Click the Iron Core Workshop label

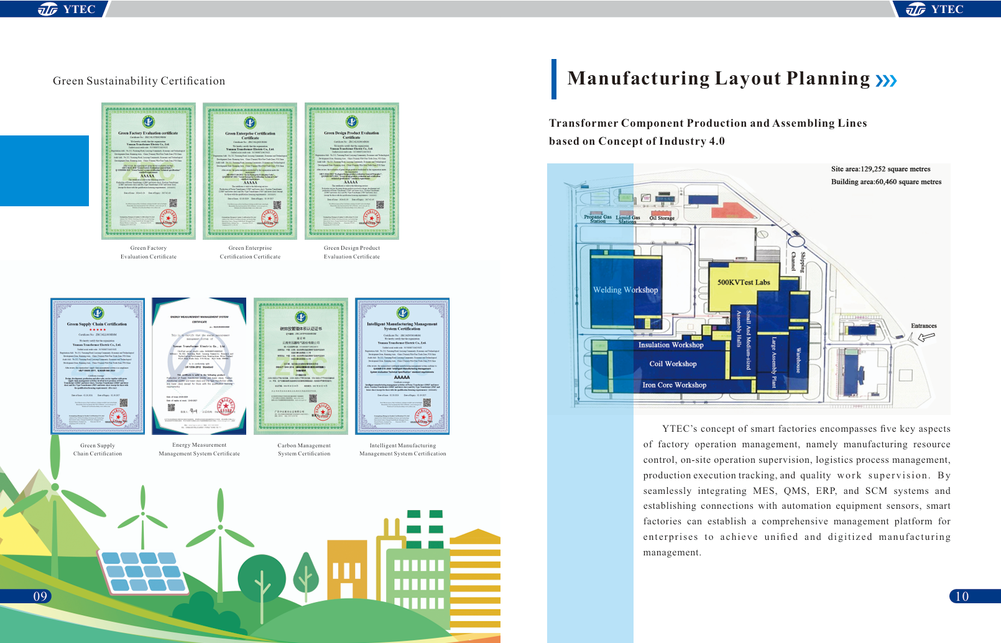tap(674, 385)
